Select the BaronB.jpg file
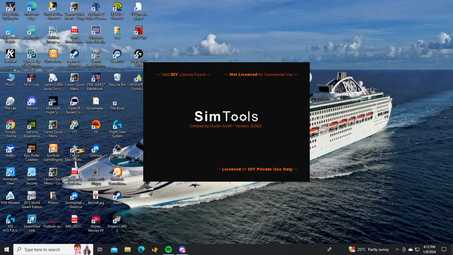 coord(96,198)
